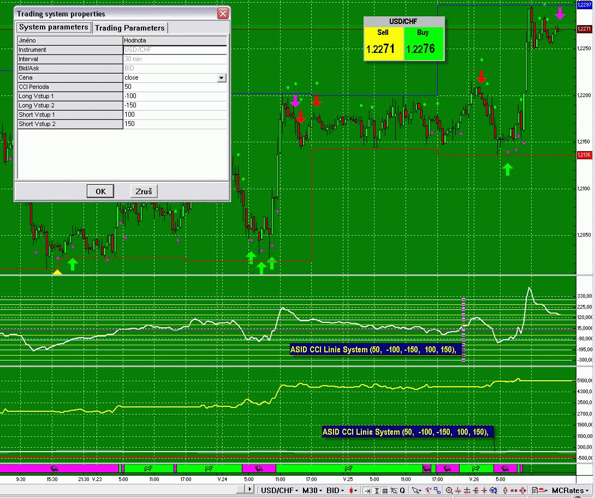Click the Q icon in bottom toolbar
This screenshot has width=595, height=498.
click(x=402, y=490)
